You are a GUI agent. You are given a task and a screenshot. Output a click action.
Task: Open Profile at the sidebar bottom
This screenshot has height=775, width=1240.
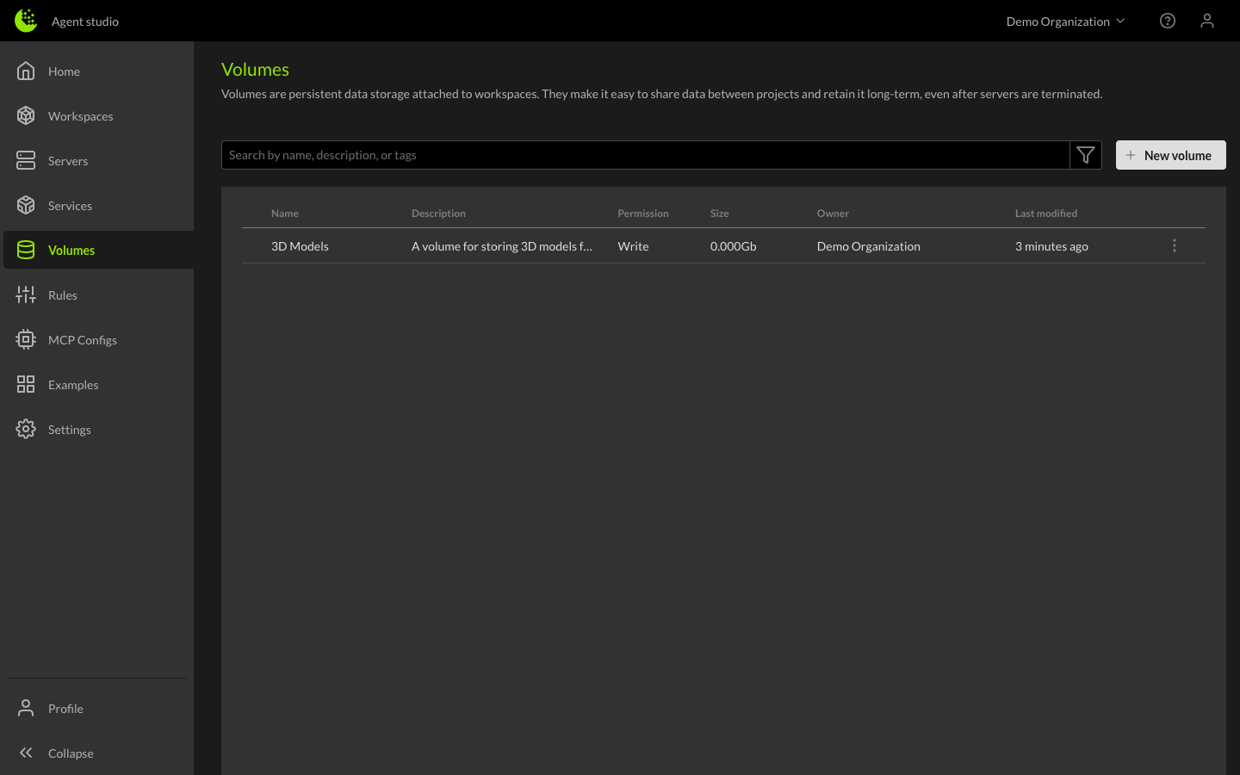tap(65, 709)
